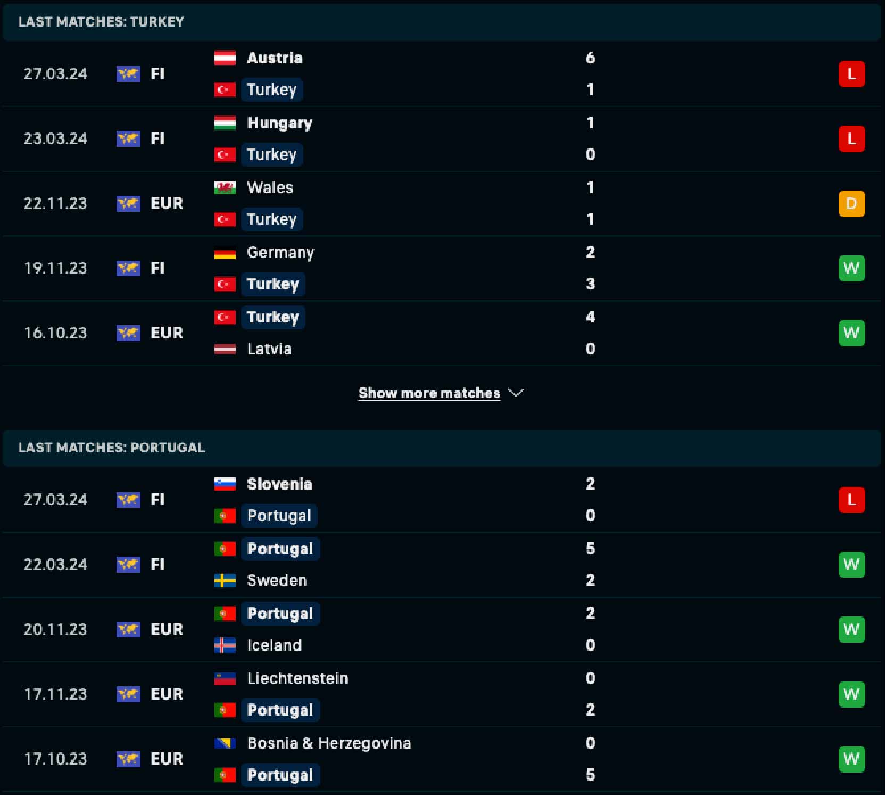Click the Germany flag icon
This screenshot has width=887, height=795.
point(225,253)
